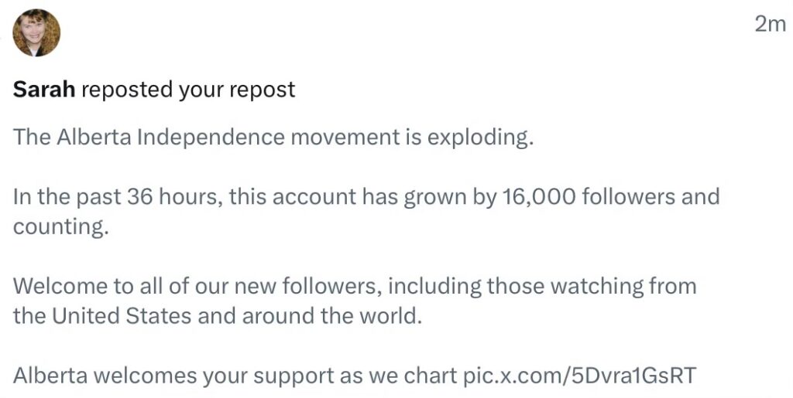Click the bold name Sarah

(x=43, y=90)
